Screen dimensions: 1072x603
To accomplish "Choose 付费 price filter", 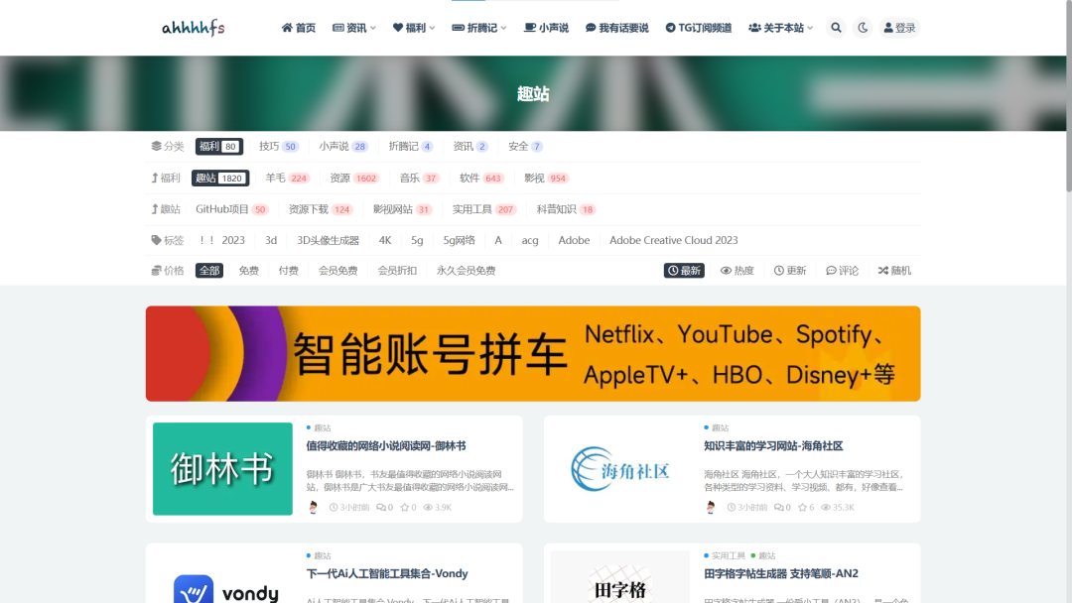I will [289, 271].
